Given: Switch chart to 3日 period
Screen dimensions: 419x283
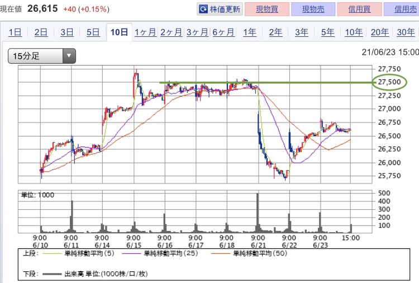Looking at the screenshot, I should point(67,32).
